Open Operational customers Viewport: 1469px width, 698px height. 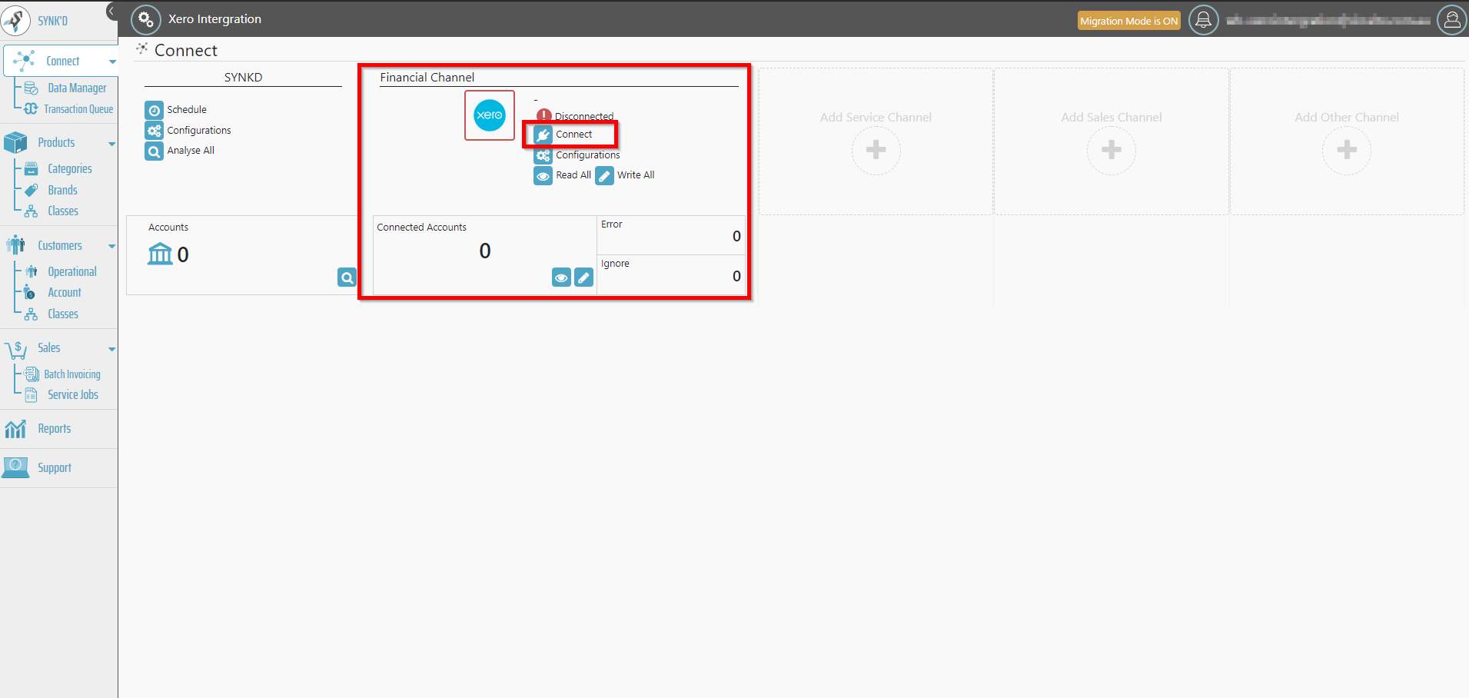click(72, 272)
